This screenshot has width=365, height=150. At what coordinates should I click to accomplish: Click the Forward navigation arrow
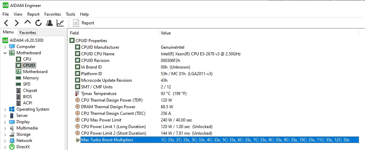click(x=16, y=23)
